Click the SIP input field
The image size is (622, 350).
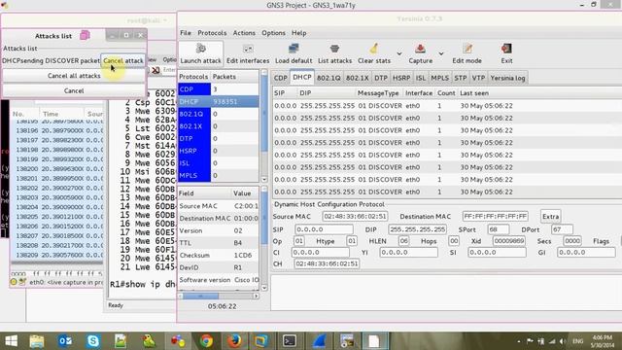click(324, 229)
